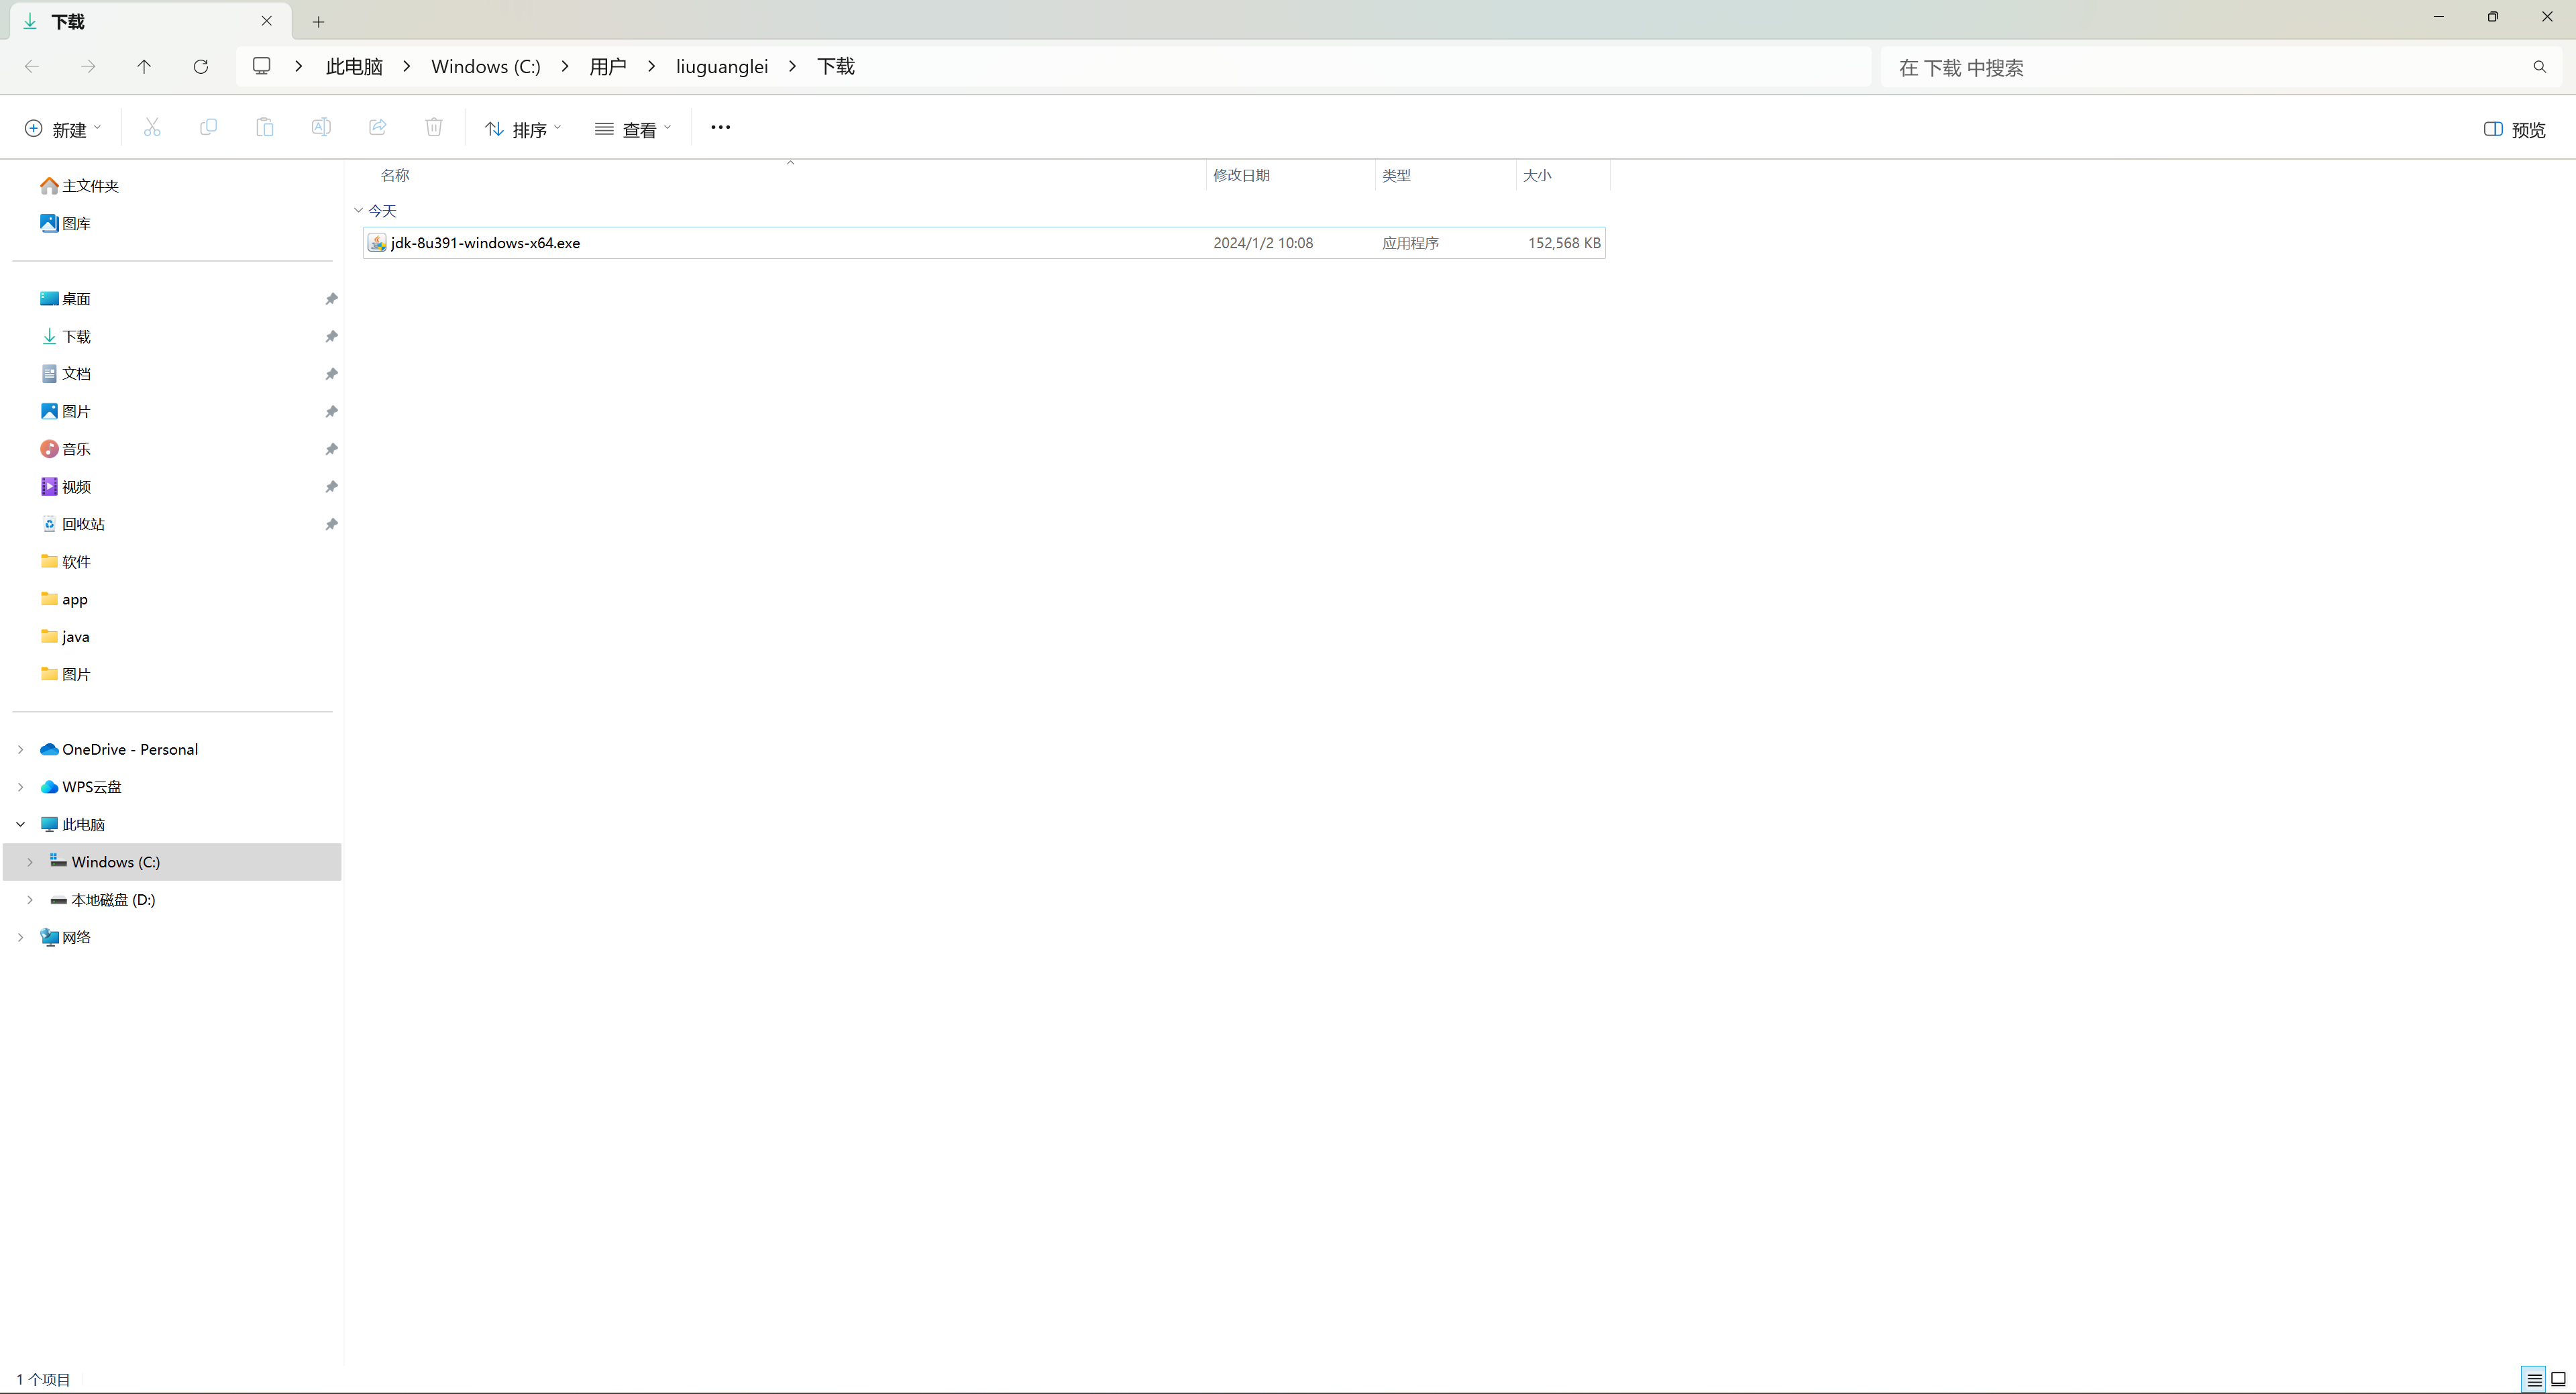This screenshot has width=2576, height=1394.
Task: Collapse the 今天 group
Action: point(358,211)
